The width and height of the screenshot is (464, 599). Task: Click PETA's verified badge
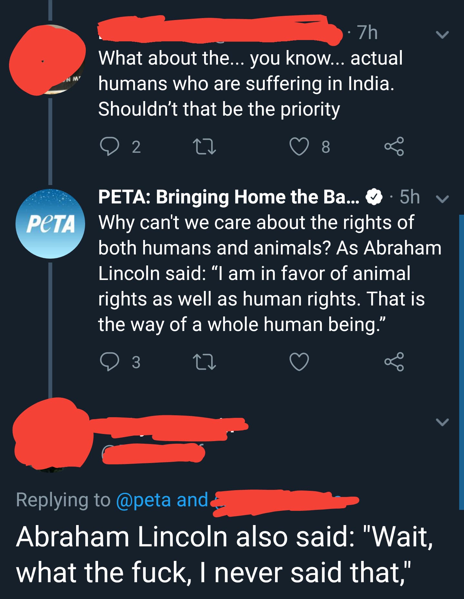pos(373,197)
